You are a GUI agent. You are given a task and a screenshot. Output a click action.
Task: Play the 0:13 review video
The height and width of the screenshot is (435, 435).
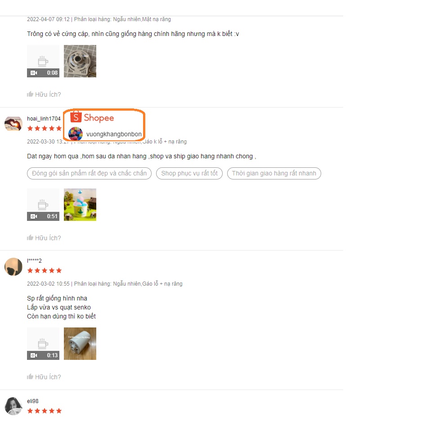pos(43,344)
